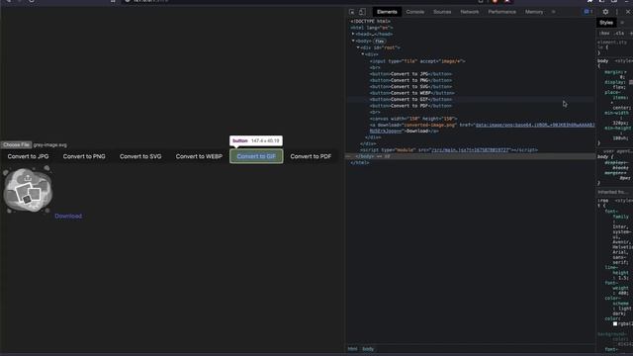This screenshot has height=356, width=633.
Task: Select the Convert to SVG button node
Action: pos(411,87)
